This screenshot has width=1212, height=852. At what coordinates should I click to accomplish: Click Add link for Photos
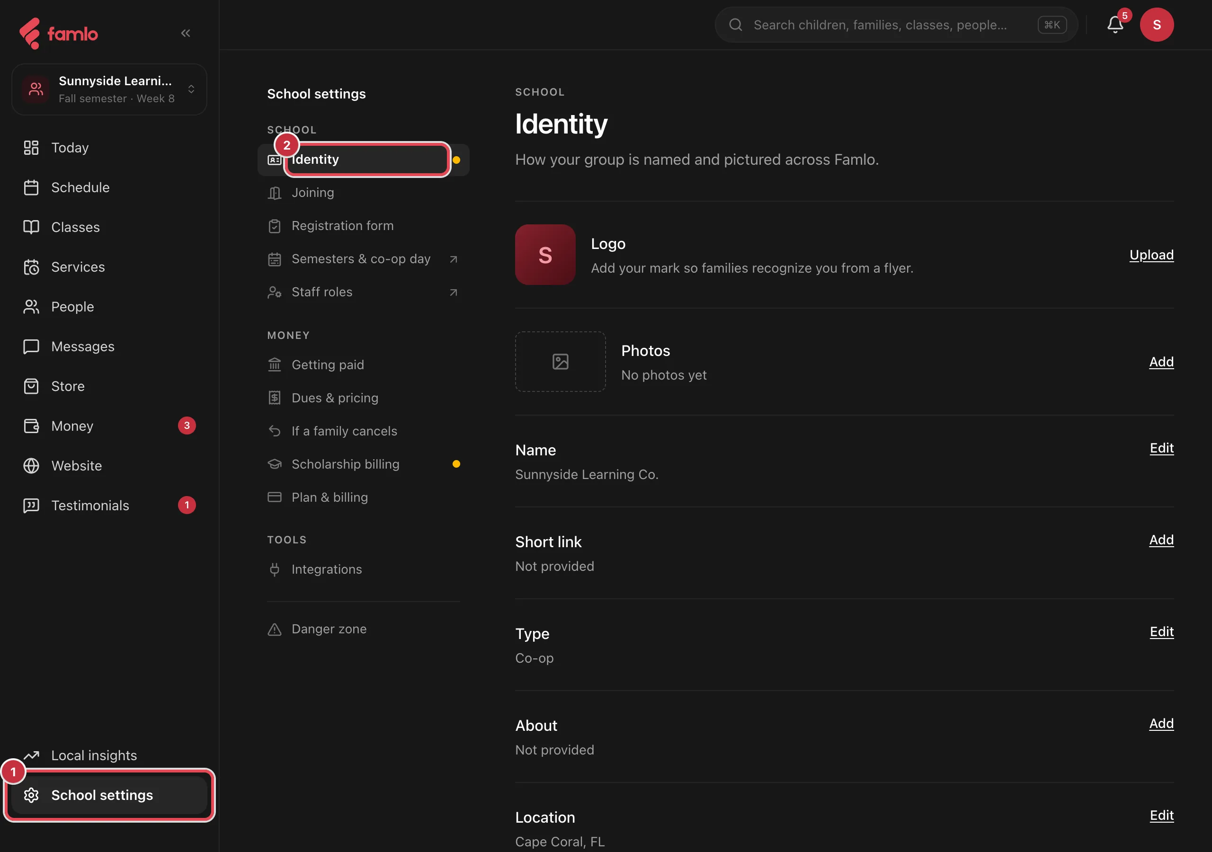pos(1161,362)
